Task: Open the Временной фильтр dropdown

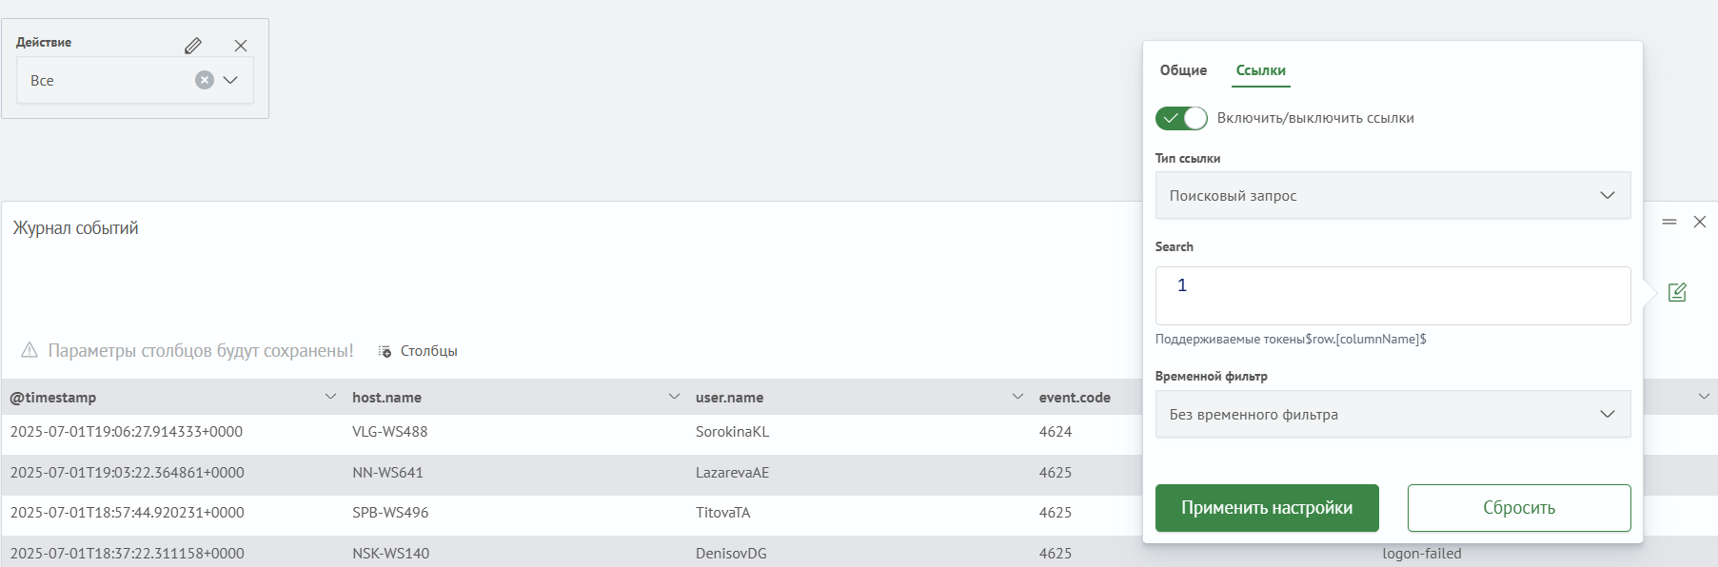Action: point(1392,414)
